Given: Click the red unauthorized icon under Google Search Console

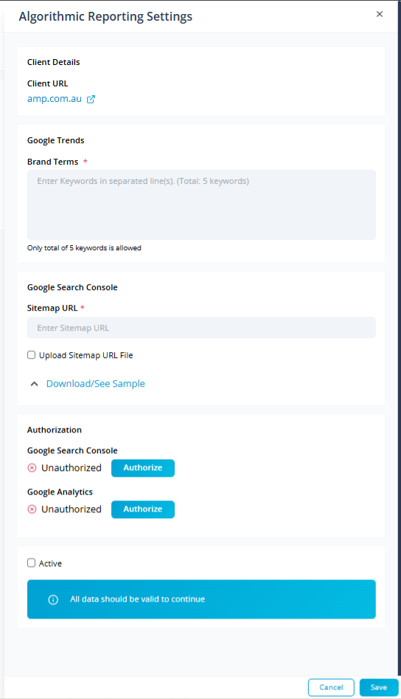Looking at the screenshot, I should tap(32, 468).
